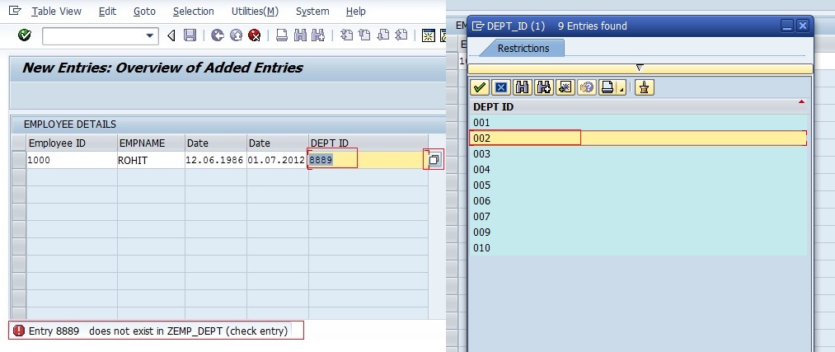Select DEPT ID value 009
Screen dimensions: 835x352
tap(639, 232)
